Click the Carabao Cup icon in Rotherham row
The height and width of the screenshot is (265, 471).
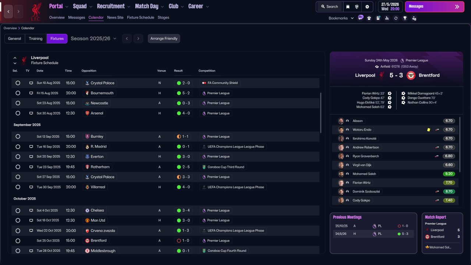pyautogui.click(x=204, y=167)
